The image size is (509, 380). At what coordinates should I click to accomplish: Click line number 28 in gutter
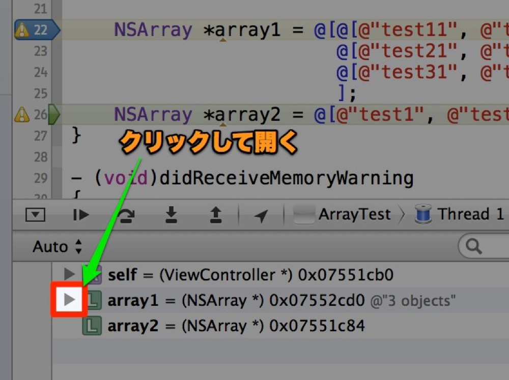pyautogui.click(x=41, y=157)
